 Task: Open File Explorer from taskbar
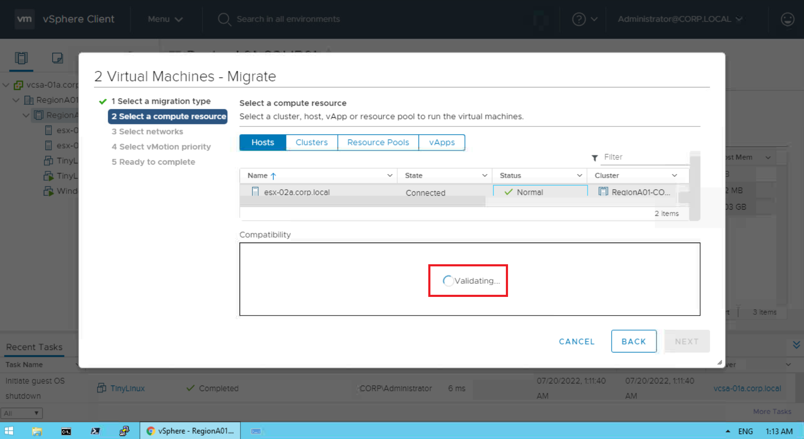37,431
